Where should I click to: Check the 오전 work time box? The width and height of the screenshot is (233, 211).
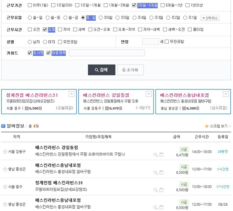pos(30,29)
